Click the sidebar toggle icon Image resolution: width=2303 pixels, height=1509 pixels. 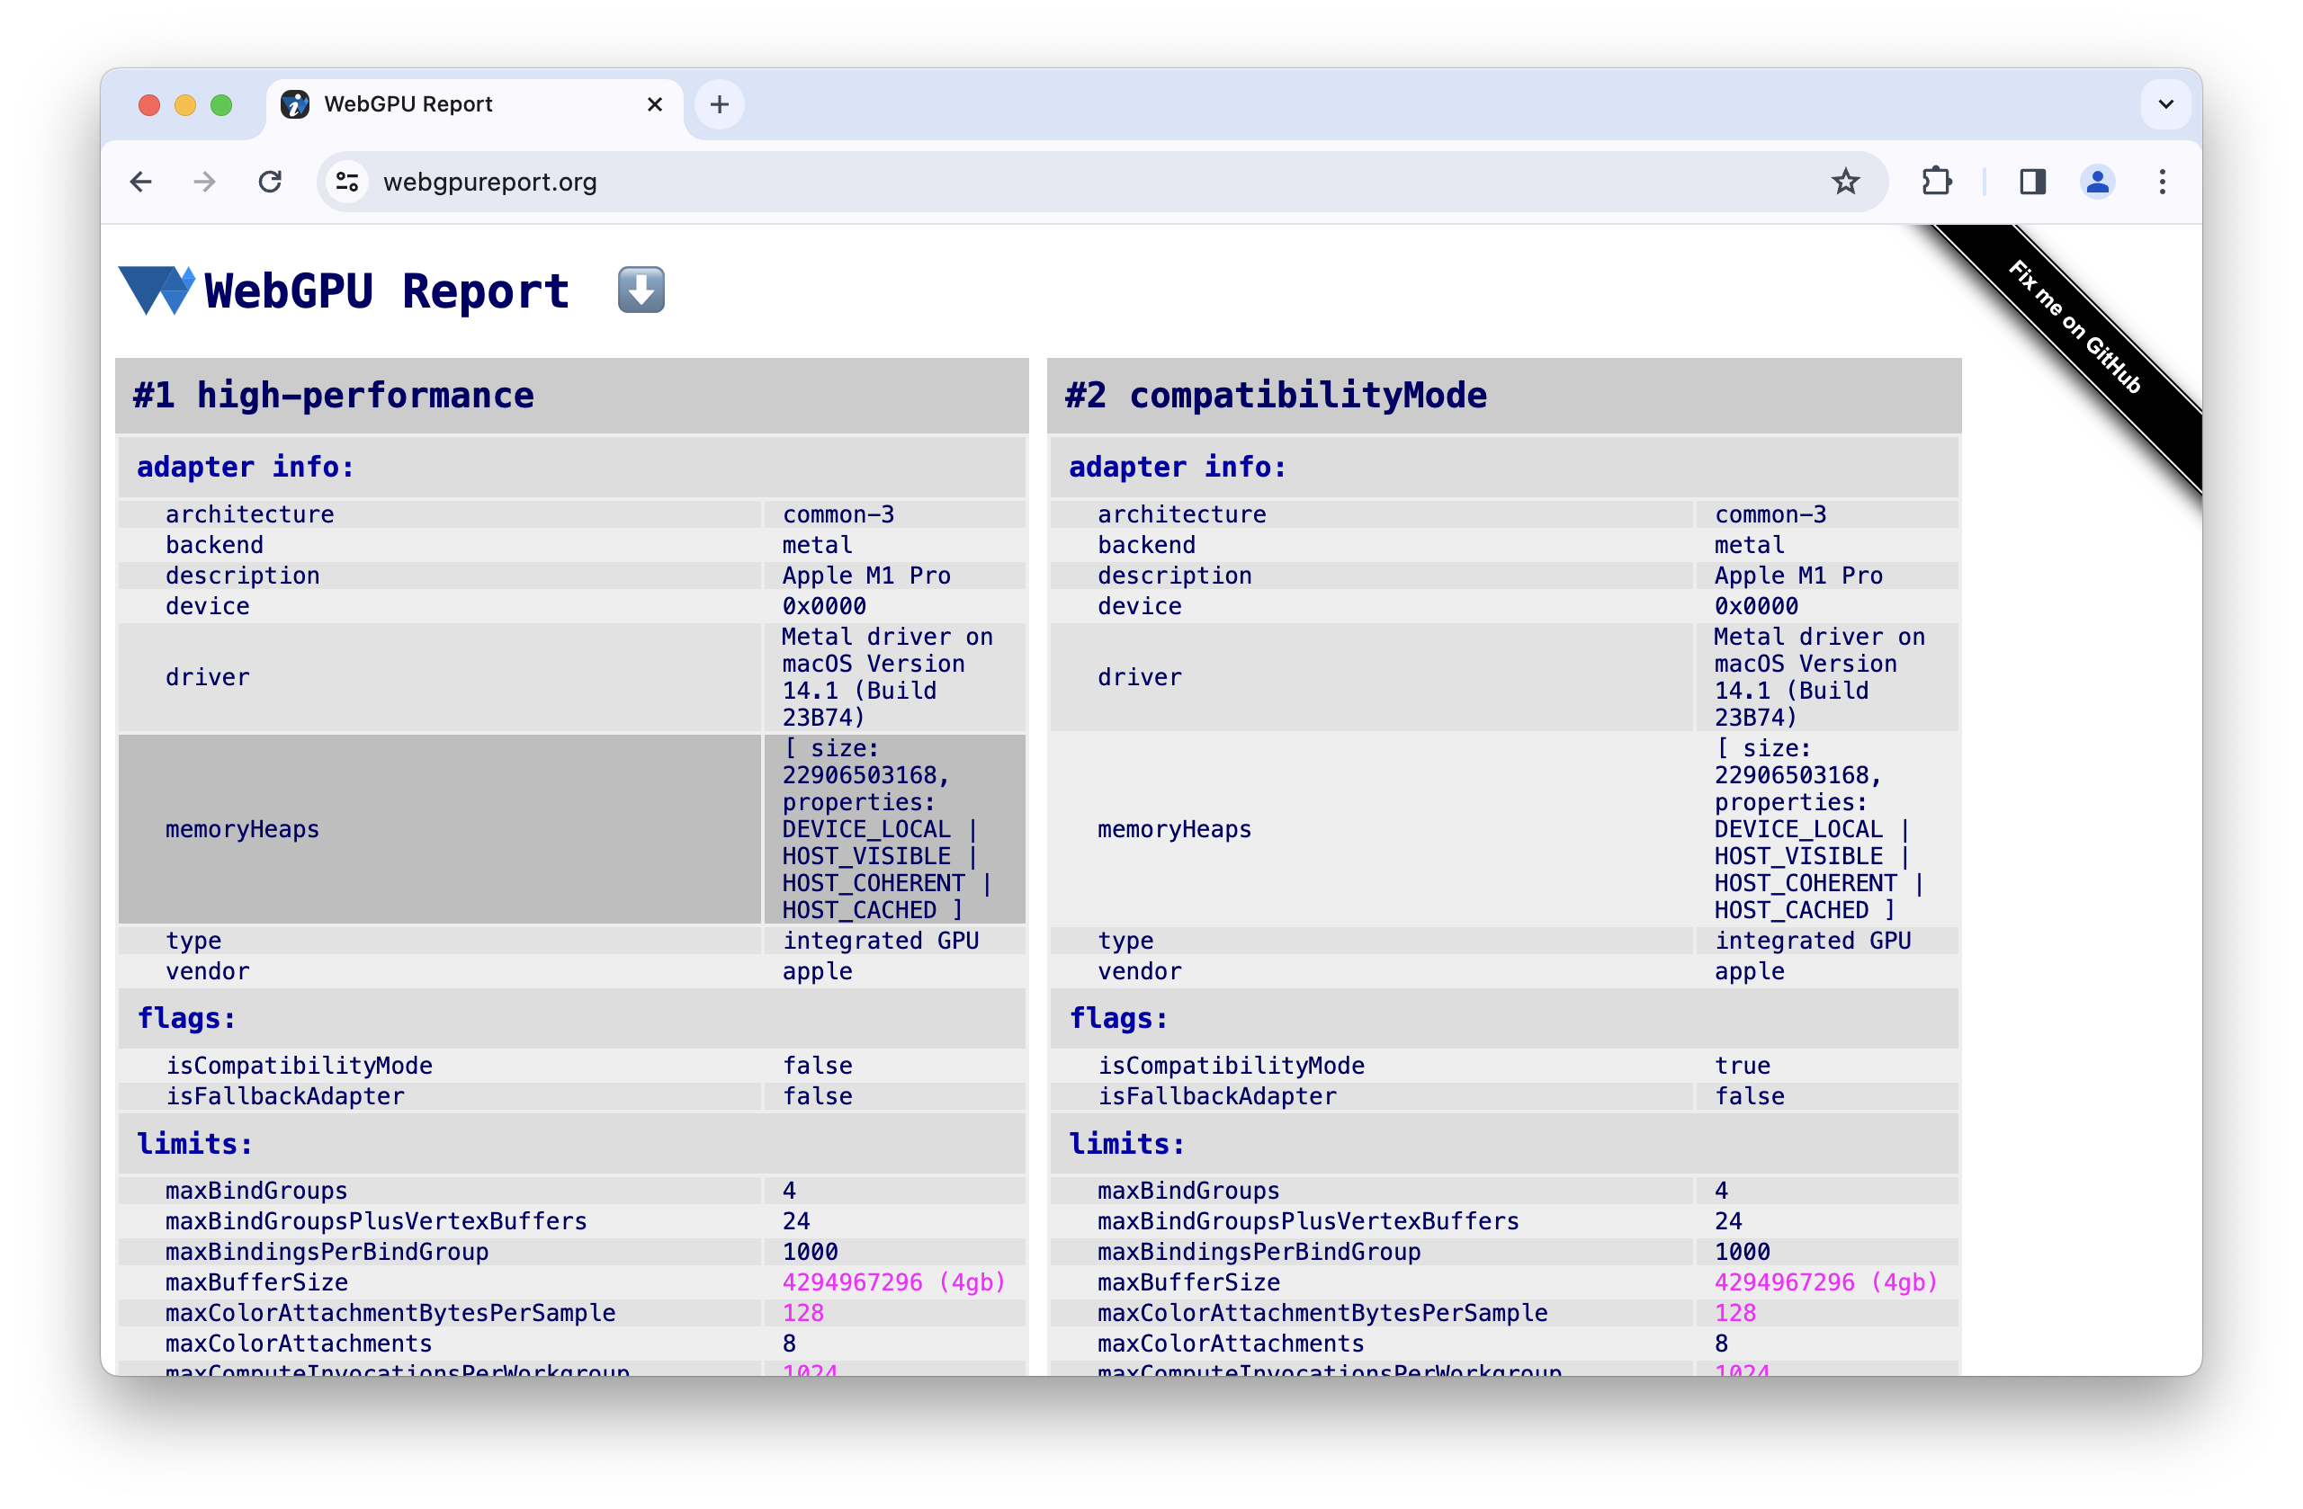[x=2033, y=182]
